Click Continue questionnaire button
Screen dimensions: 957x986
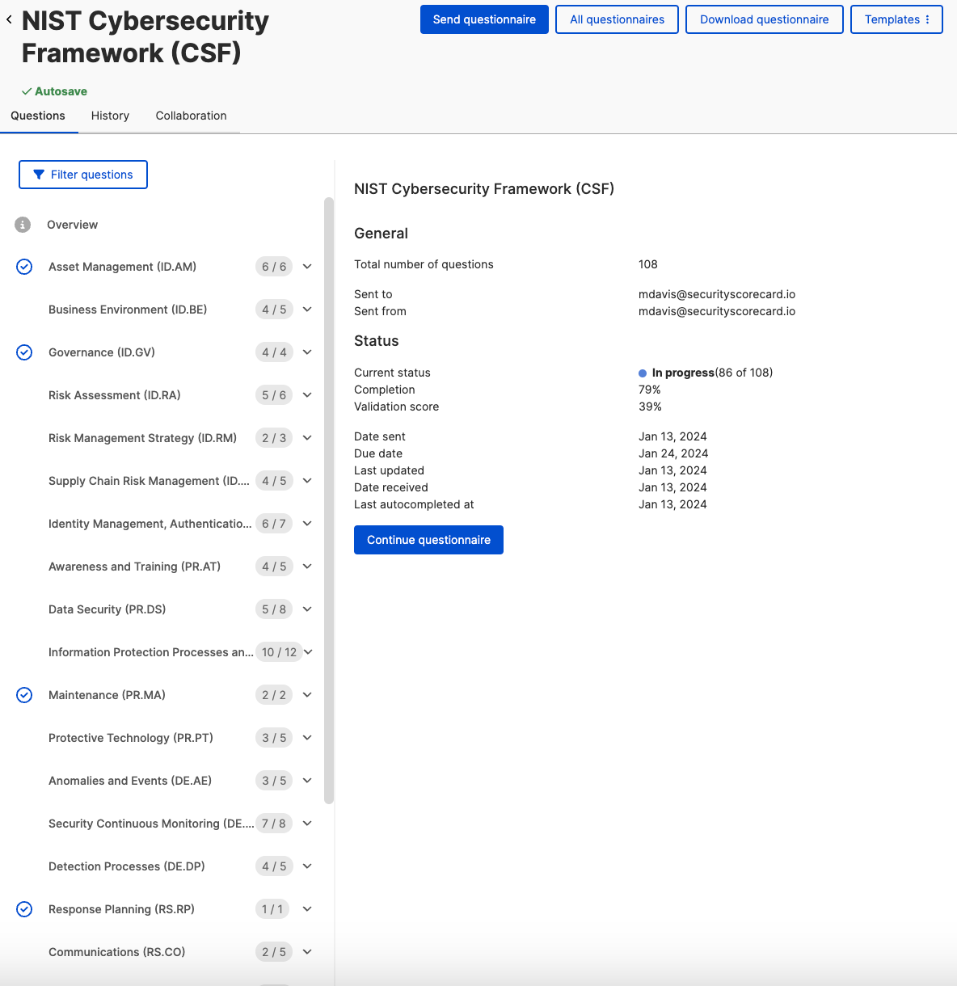[428, 540]
